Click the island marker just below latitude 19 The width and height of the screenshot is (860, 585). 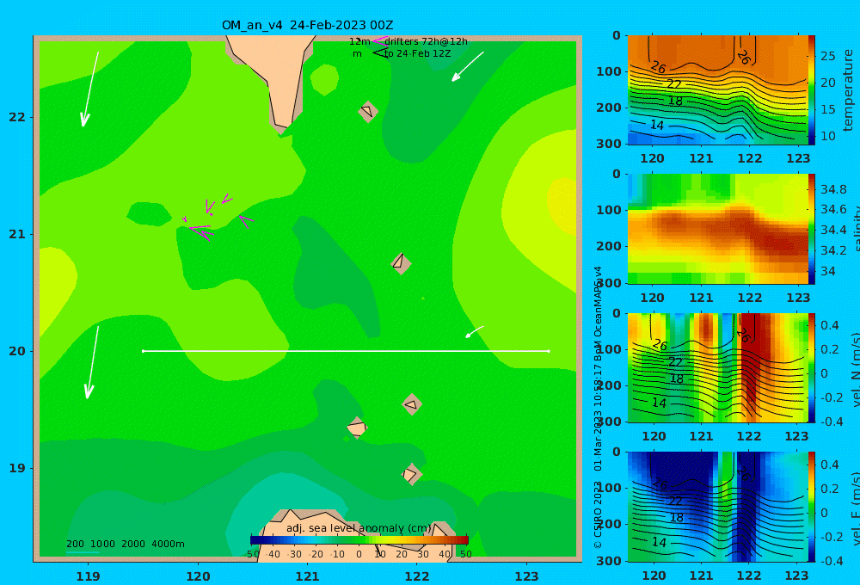pos(411,474)
